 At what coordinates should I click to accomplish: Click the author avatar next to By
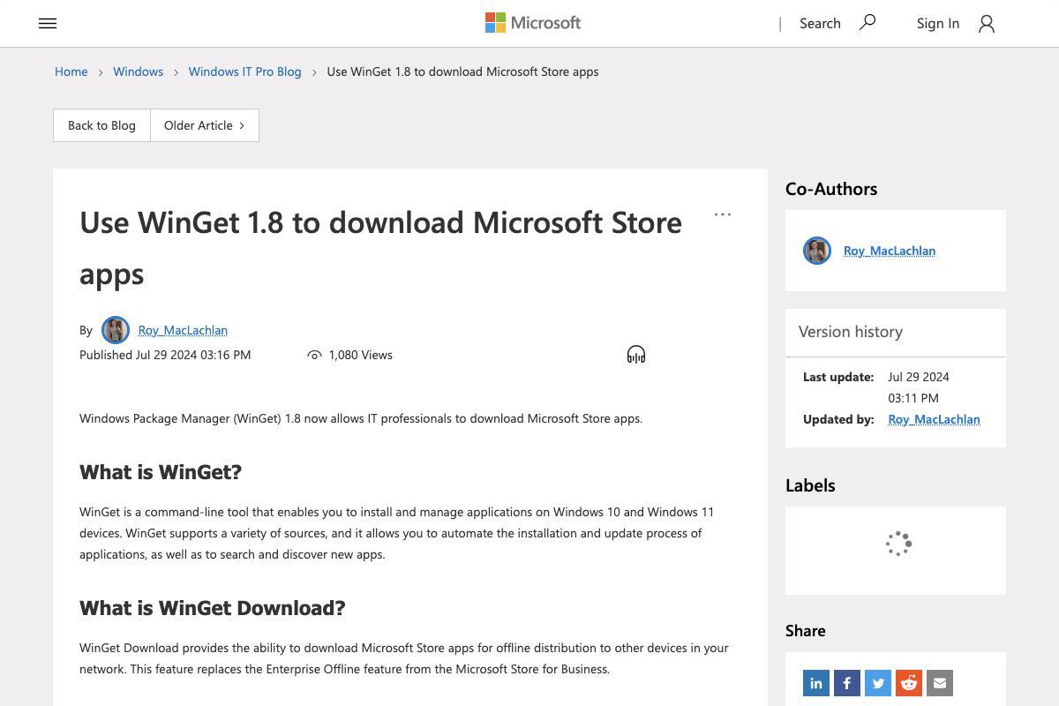[116, 330]
